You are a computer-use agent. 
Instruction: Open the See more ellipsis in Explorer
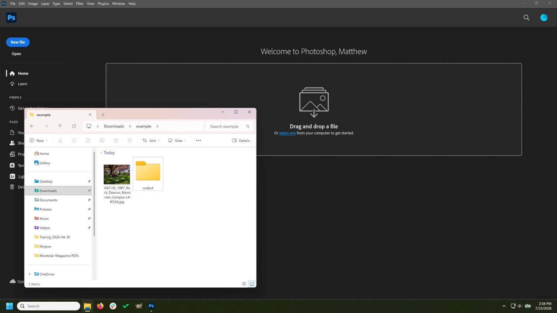pos(198,141)
